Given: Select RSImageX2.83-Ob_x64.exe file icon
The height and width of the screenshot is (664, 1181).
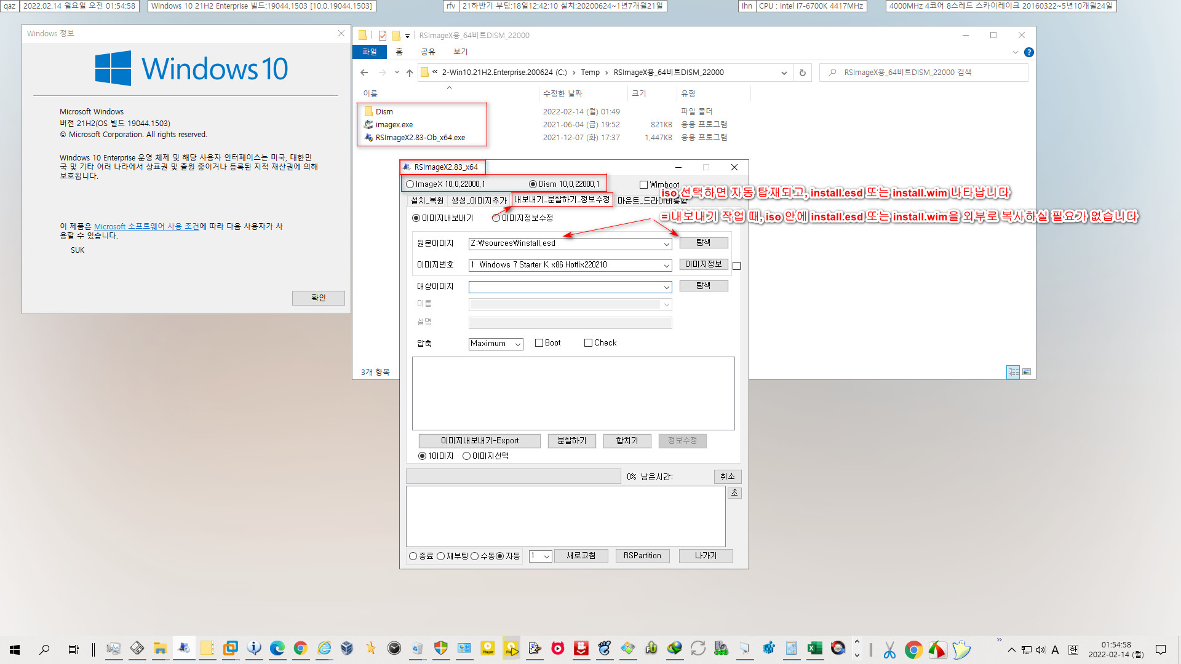Looking at the screenshot, I should (368, 137).
